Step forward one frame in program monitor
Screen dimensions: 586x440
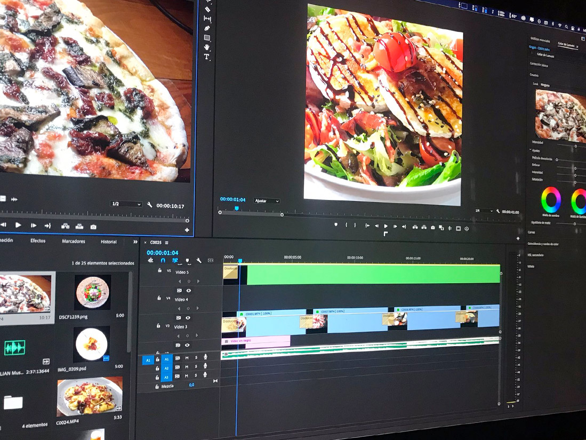coord(395,227)
